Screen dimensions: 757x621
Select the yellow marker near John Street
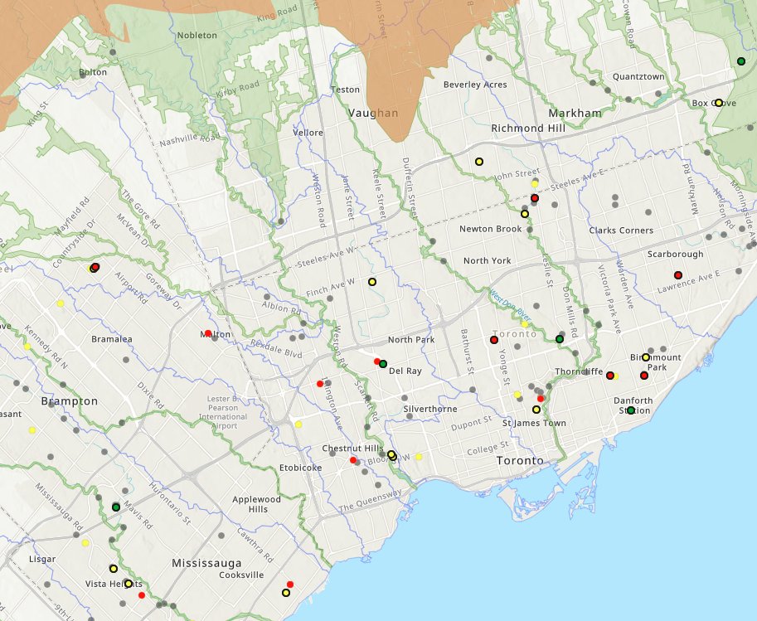[535, 183]
